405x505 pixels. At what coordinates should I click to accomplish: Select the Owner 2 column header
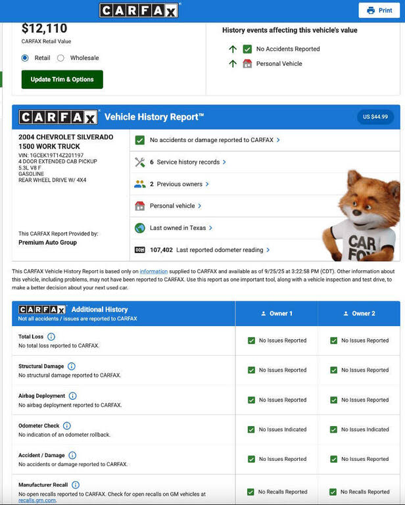point(359,314)
